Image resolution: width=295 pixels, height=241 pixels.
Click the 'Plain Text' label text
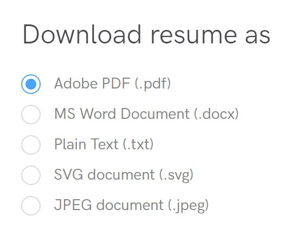[x=86, y=144]
